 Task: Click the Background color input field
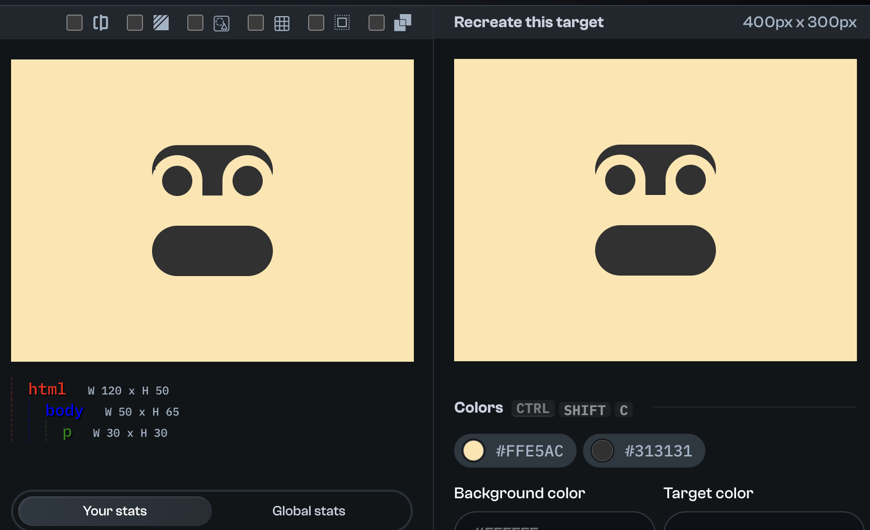[x=554, y=524]
